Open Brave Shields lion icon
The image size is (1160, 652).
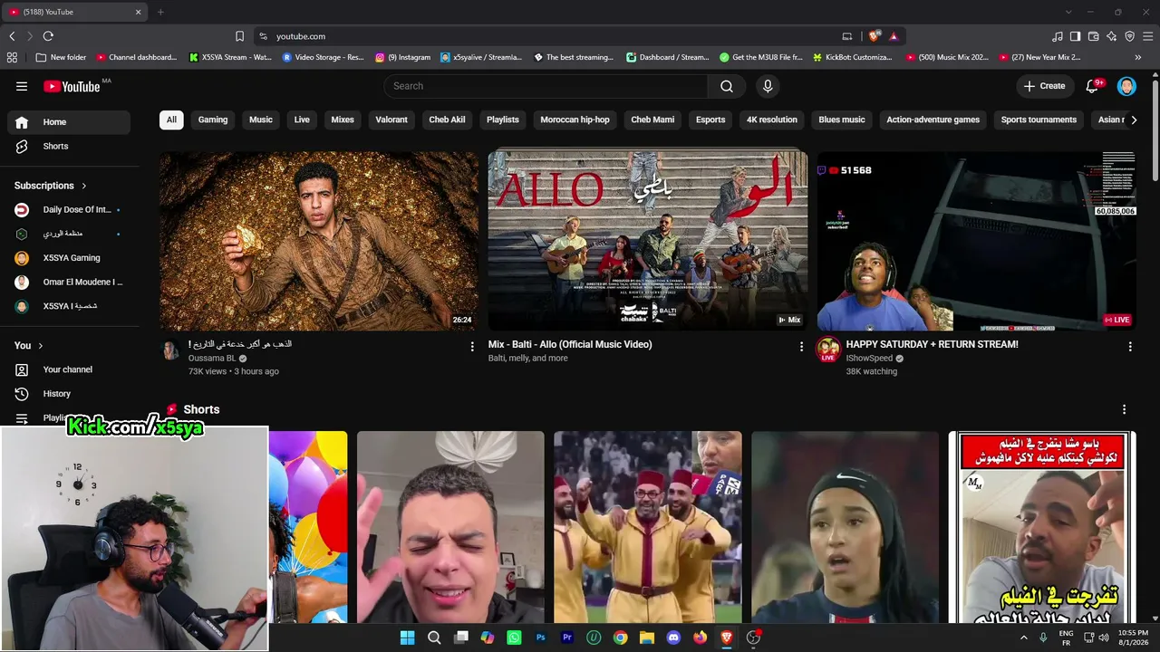[x=874, y=36]
